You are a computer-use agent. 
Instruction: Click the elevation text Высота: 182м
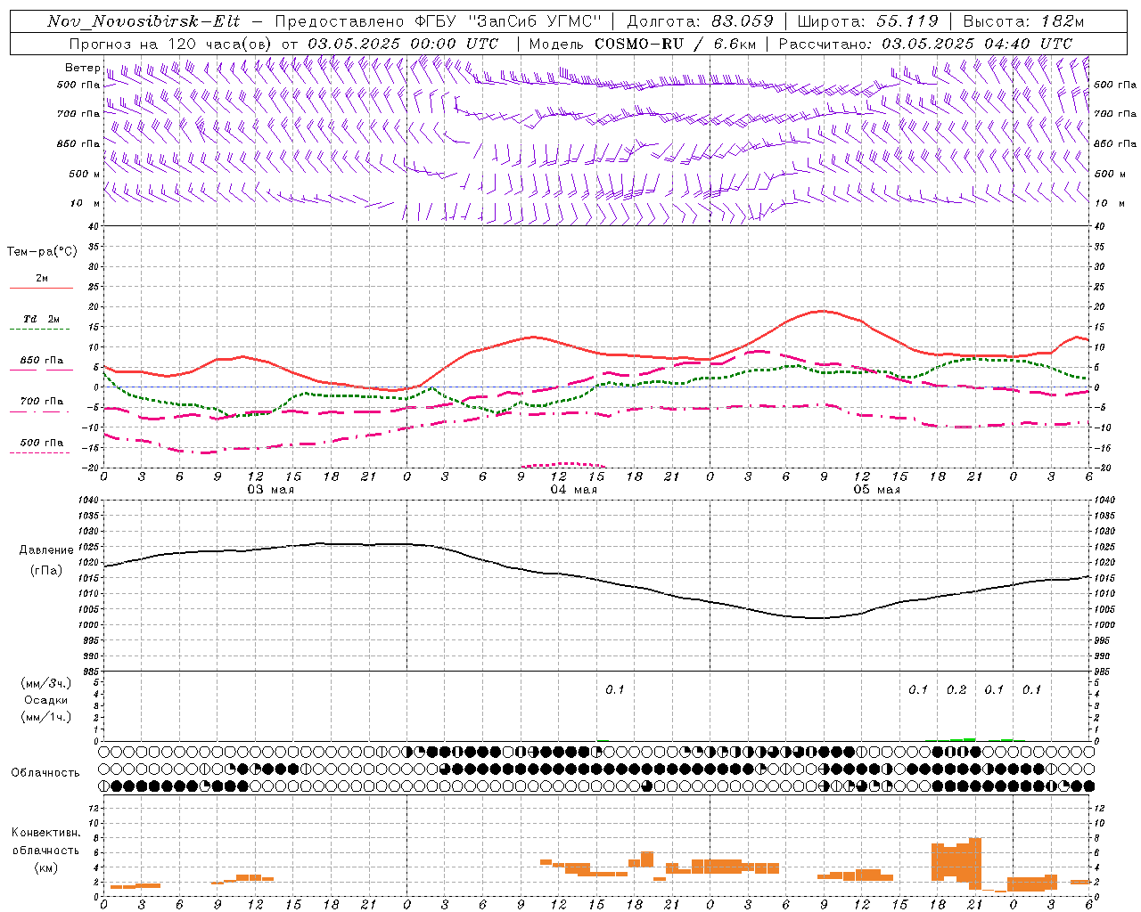1023,21
